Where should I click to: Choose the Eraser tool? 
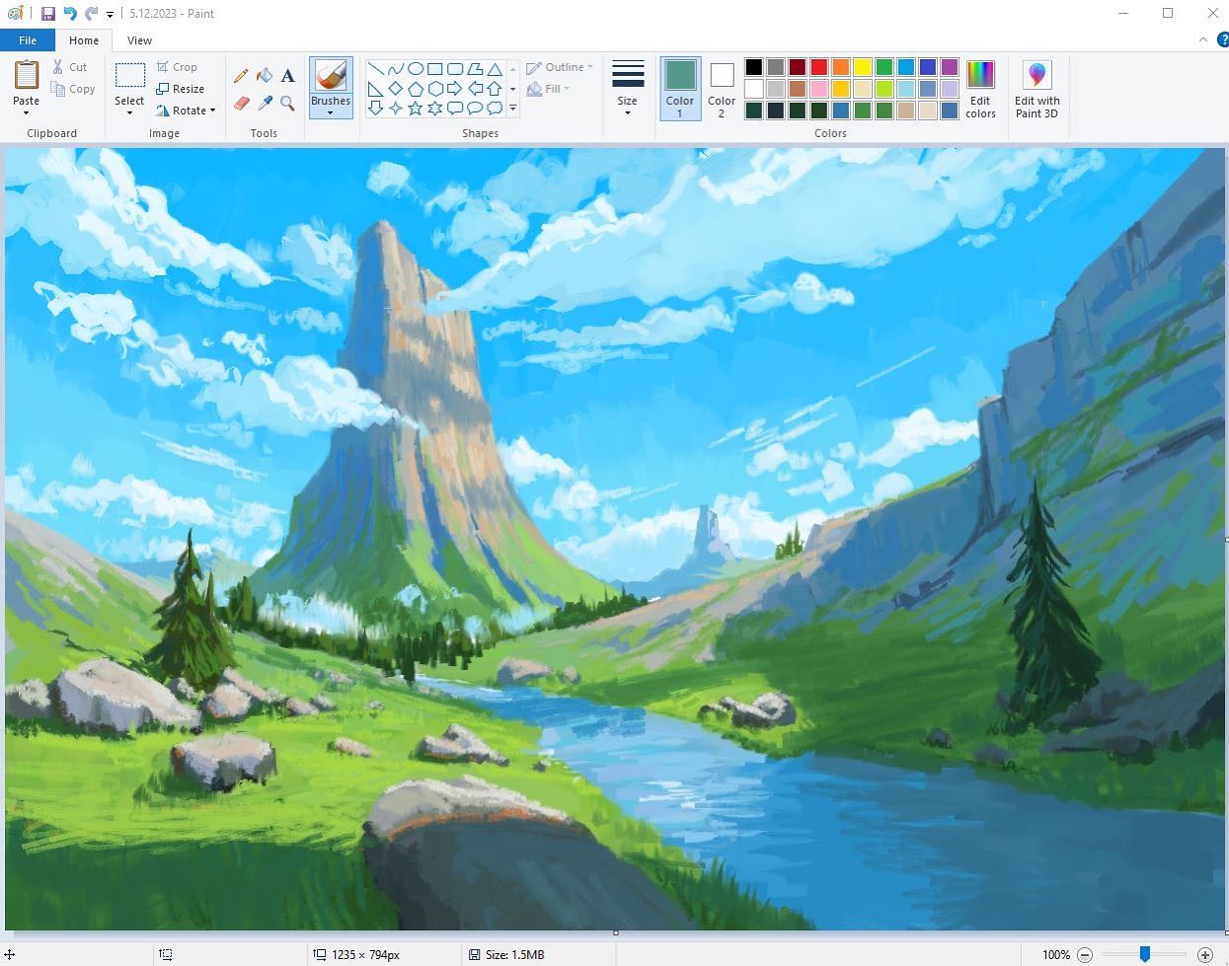[x=241, y=103]
